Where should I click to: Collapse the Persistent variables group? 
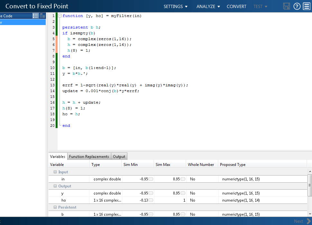pos(55,207)
